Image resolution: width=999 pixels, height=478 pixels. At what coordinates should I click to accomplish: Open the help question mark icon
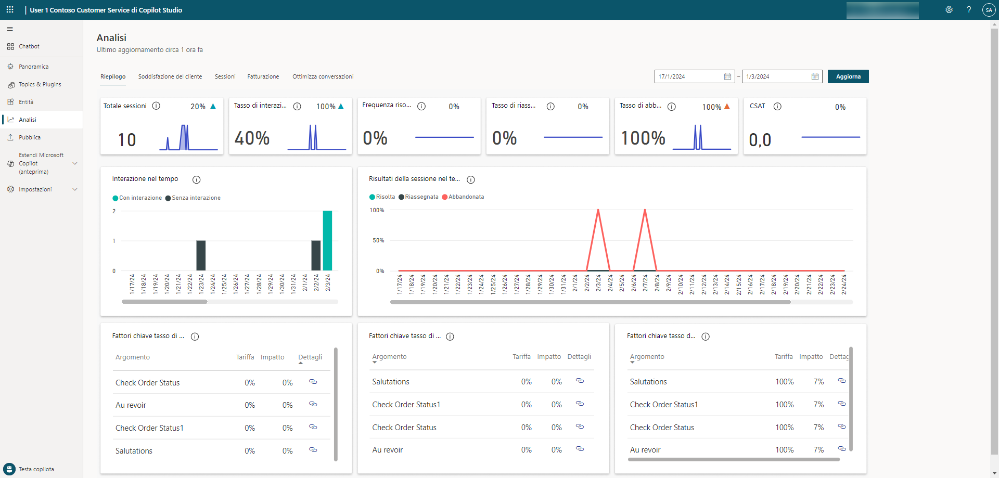click(x=969, y=10)
